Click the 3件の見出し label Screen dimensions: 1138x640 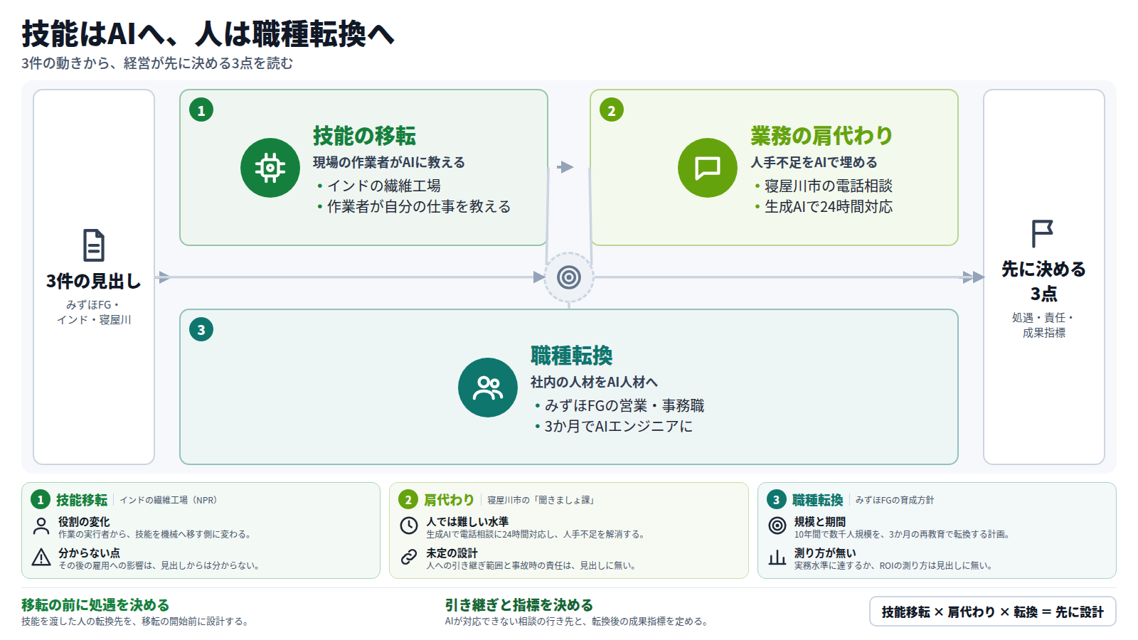(94, 281)
